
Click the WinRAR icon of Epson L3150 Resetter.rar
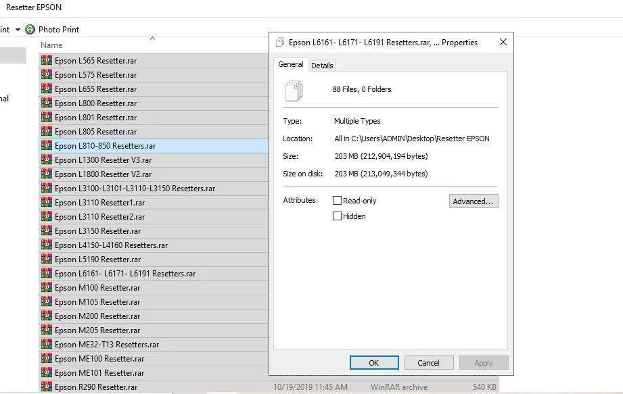tap(47, 230)
